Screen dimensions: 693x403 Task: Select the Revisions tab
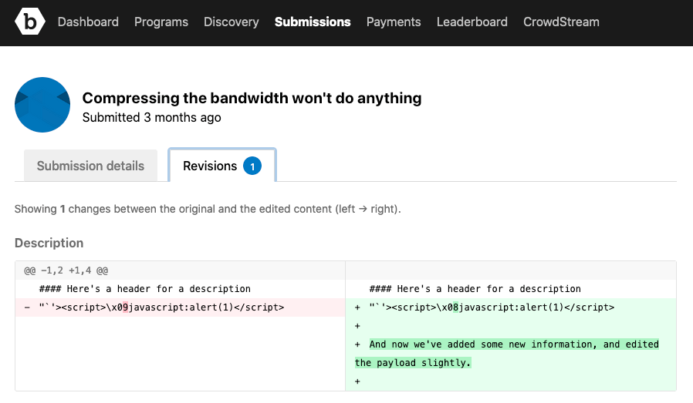click(x=210, y=166)
